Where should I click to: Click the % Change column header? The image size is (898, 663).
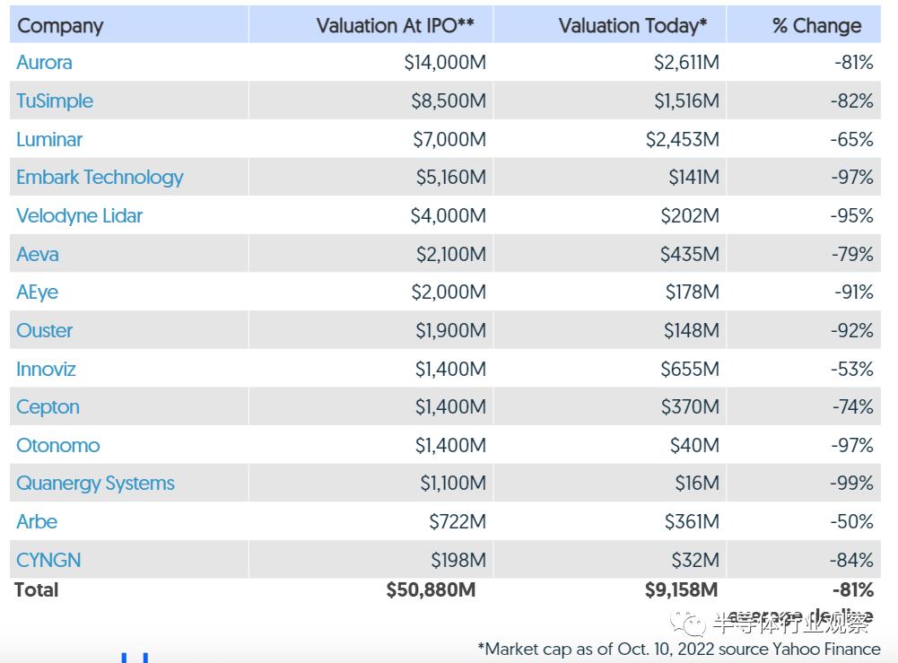pyautogui.click(x=816, y=26)
